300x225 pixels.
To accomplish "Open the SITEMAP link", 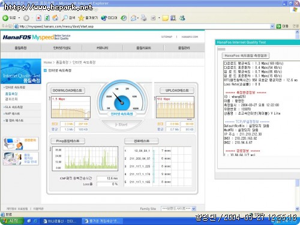I will 167,37.
